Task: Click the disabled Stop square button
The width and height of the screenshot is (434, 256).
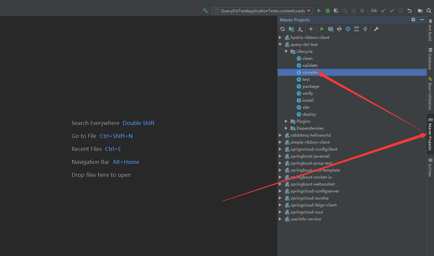Action: click(362, 11)
